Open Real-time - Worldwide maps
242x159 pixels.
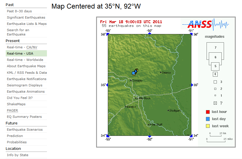25,60
